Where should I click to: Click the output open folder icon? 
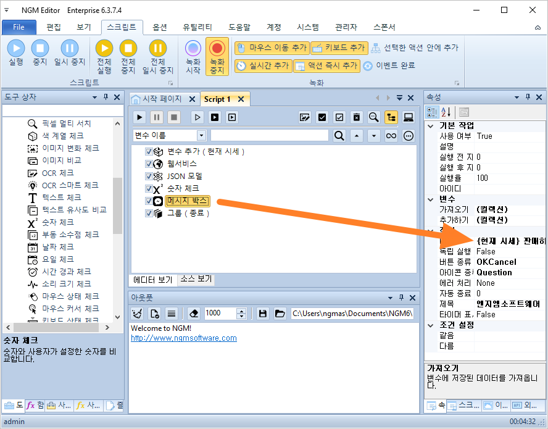click(280, 314)
